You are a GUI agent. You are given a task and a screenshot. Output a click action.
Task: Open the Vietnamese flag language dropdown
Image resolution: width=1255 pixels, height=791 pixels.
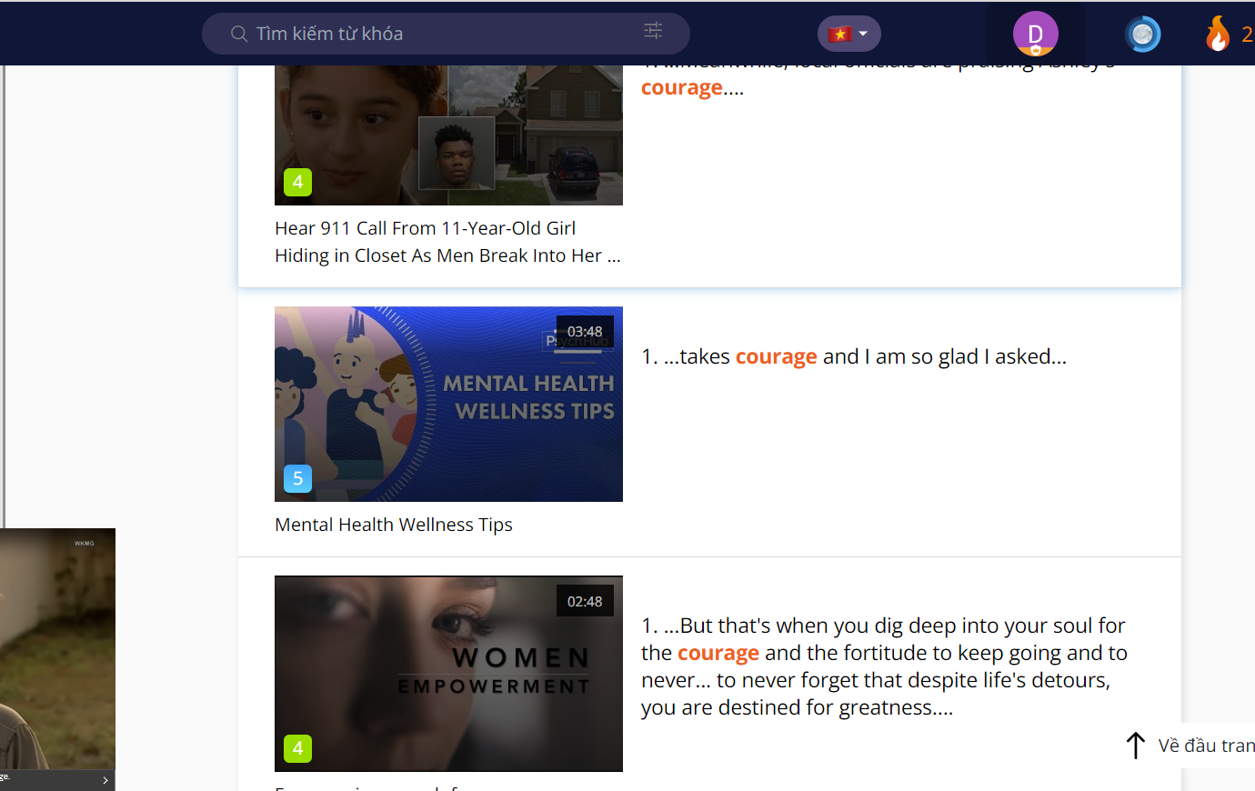849,34
